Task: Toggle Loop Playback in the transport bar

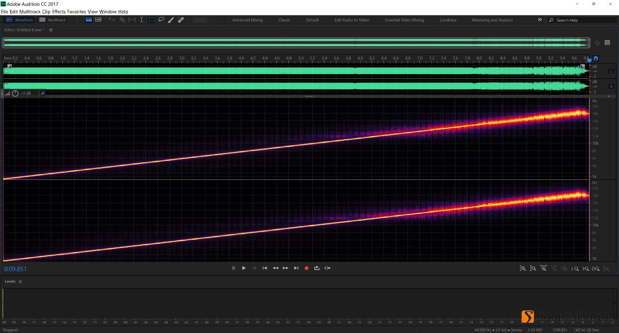Action: pos(317,268)
